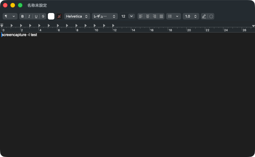Image resolution: width=255 pixels, height=157 pixels.
Task: Click the right margin marker on ruler
Action: [x=253, y=26]
